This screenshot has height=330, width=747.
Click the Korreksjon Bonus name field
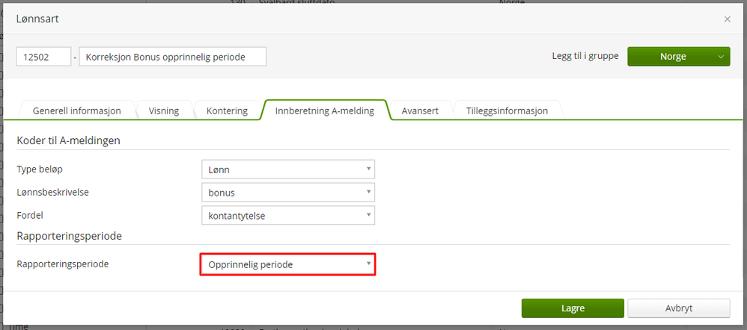coord(172,57)
